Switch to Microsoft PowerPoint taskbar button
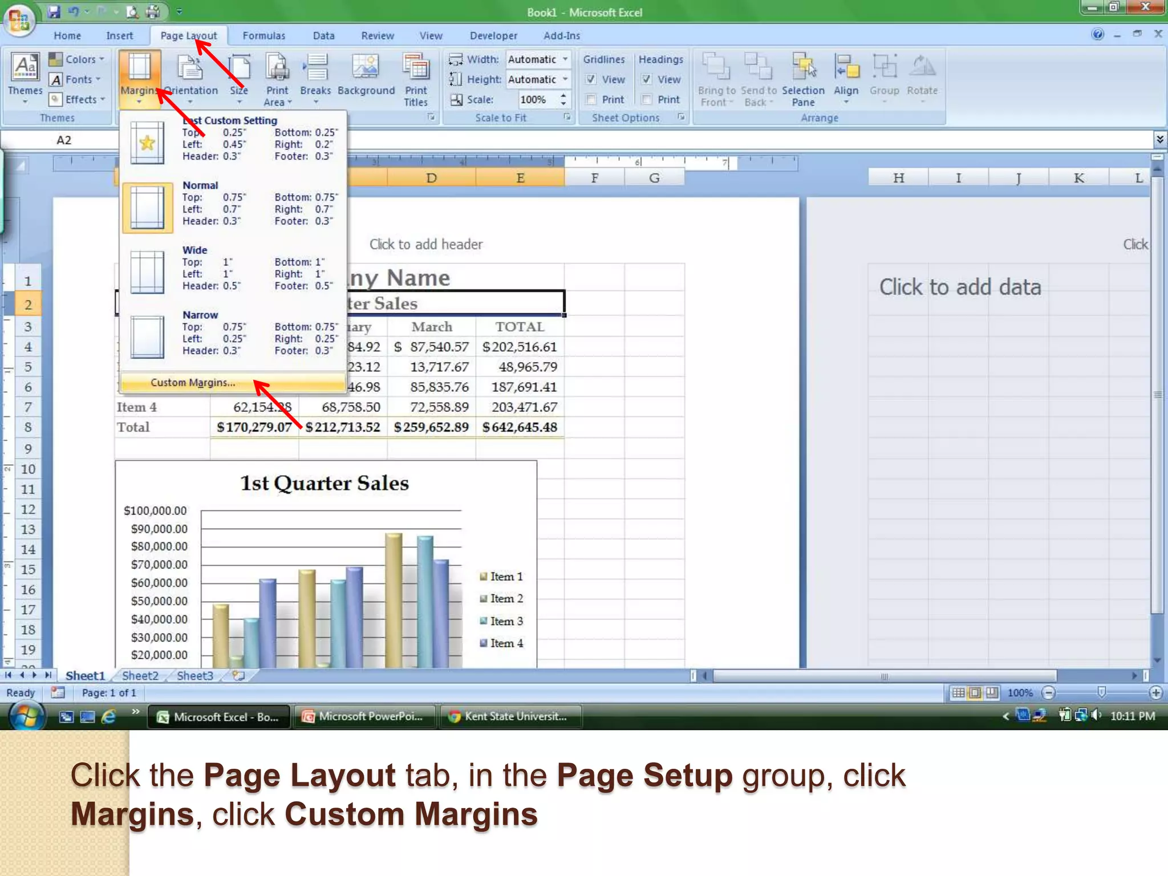 (x=365, y=716)
